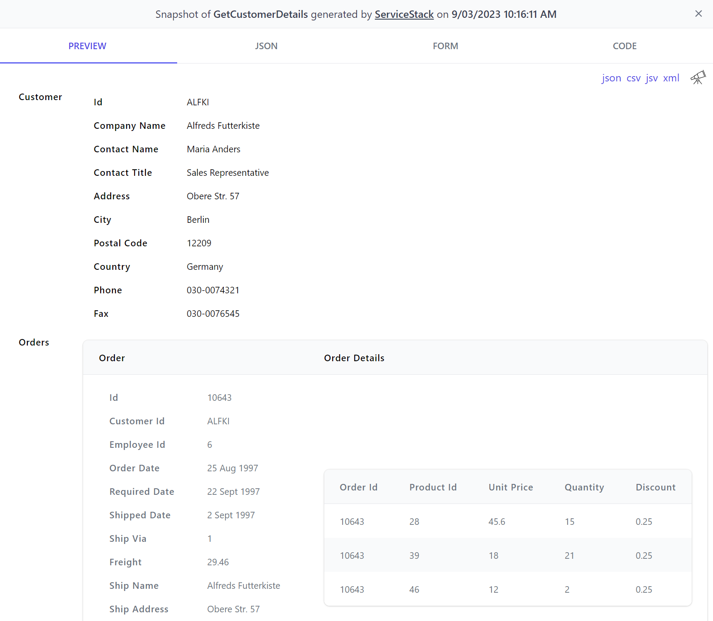Click the Quantity column header
Viewport: 713px width, 621px height.
point(584,488)
